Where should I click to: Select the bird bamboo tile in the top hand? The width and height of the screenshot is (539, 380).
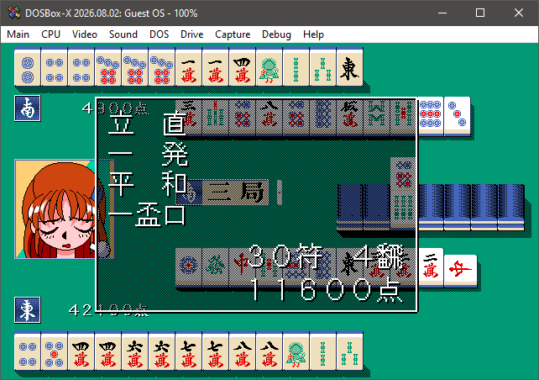[x=269, y=67]
